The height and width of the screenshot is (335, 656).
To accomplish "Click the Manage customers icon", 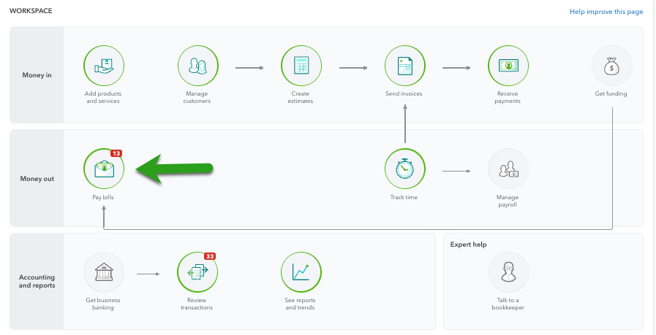I will point(197,66).
